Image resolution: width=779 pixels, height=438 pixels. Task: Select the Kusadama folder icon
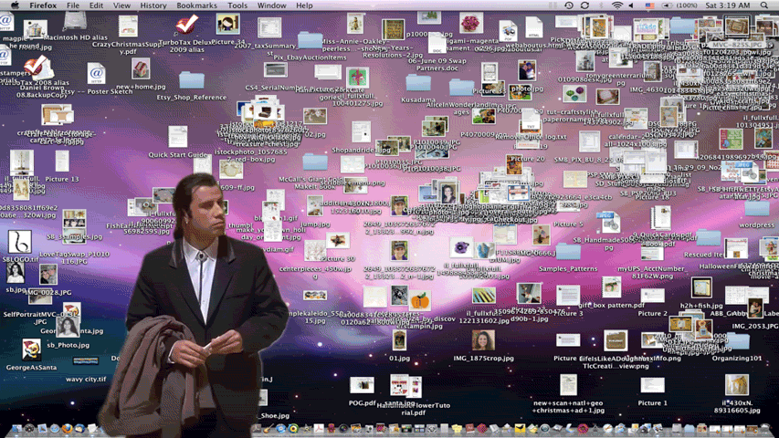418,84
